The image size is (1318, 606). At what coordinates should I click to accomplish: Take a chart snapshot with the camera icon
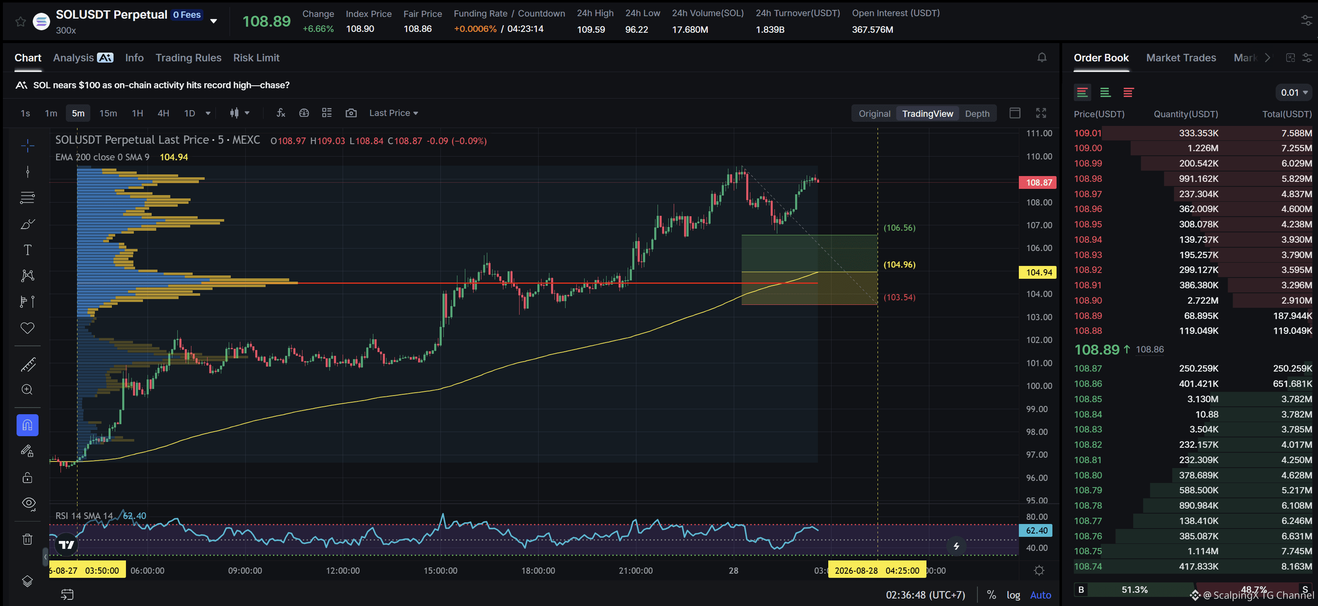tap(351, 113)
